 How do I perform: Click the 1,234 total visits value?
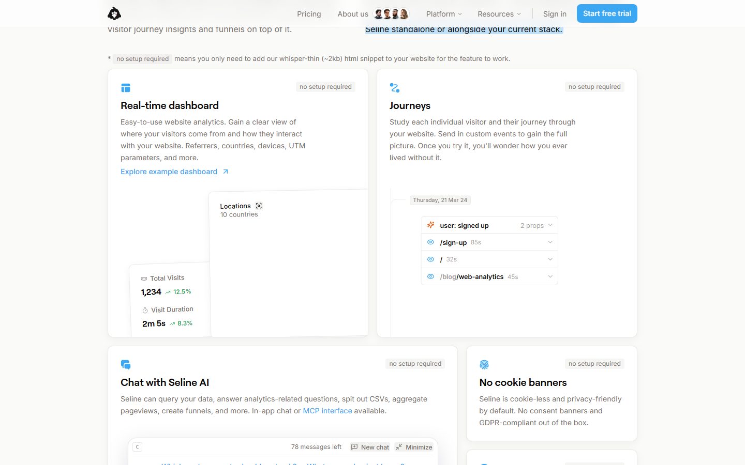tap(151, 292)
